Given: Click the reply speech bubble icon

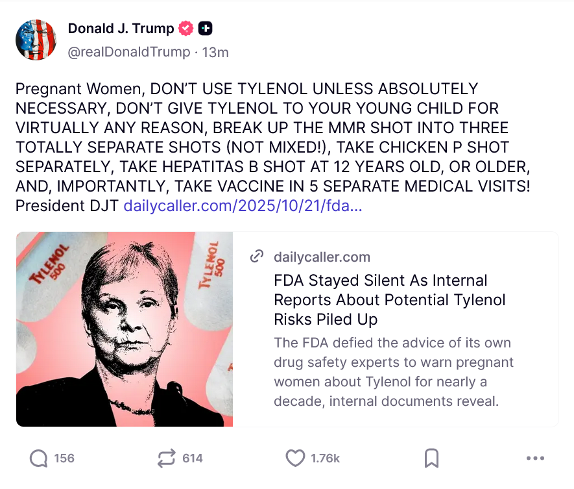Looking at the screenshot, I should [x=39, y=458].
